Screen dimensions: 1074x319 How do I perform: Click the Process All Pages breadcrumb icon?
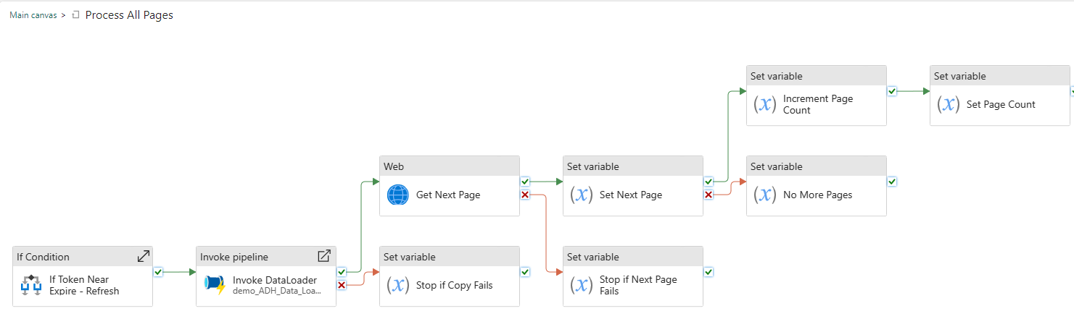(76, 14)
